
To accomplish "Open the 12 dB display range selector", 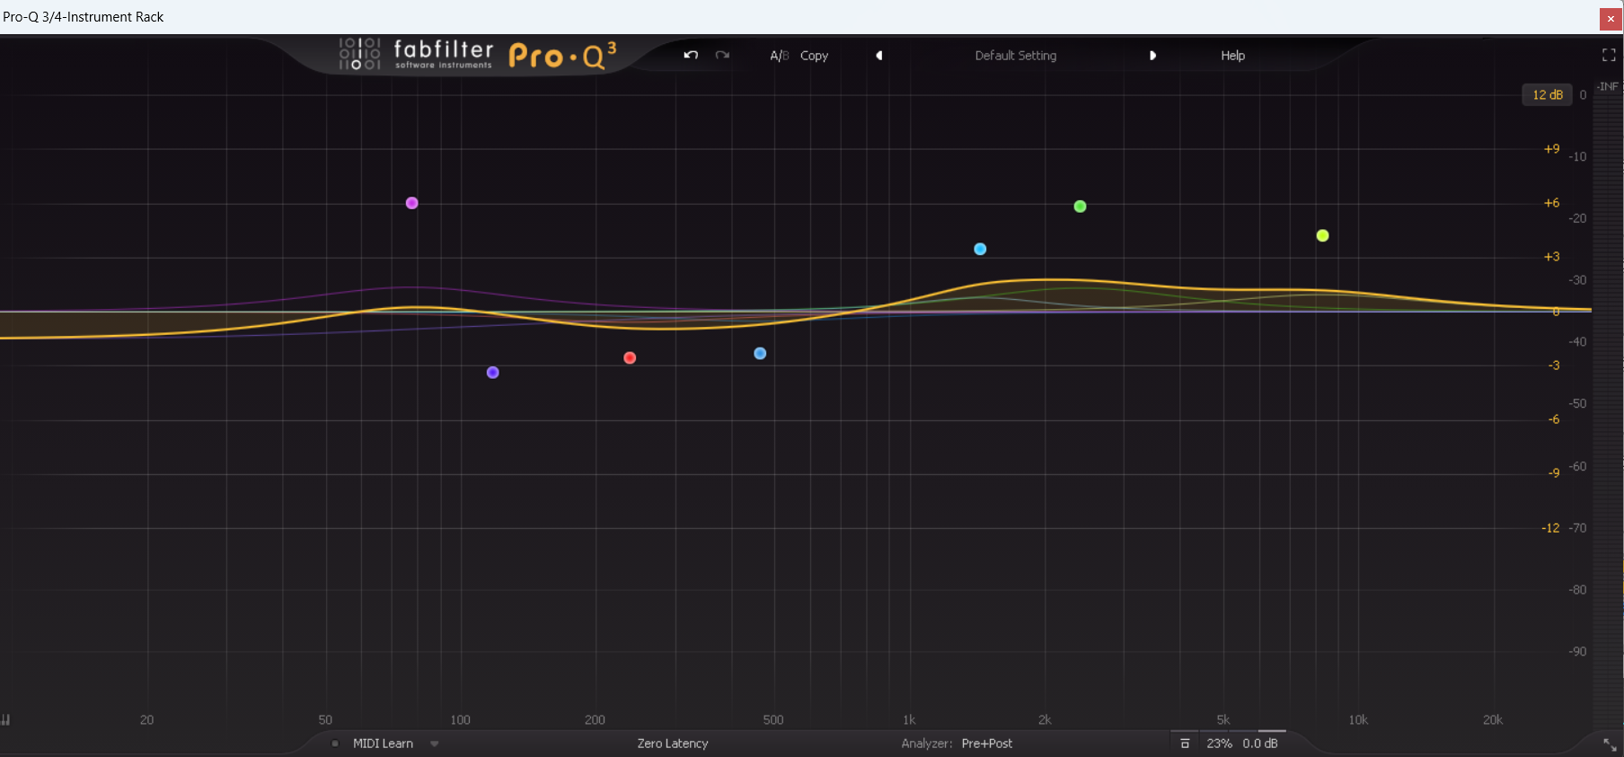I will click(1547, 94).
